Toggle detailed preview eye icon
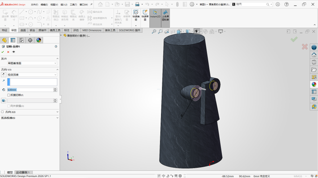The width and height of the screenshot is (318, 178). click(x=14, y=52)
